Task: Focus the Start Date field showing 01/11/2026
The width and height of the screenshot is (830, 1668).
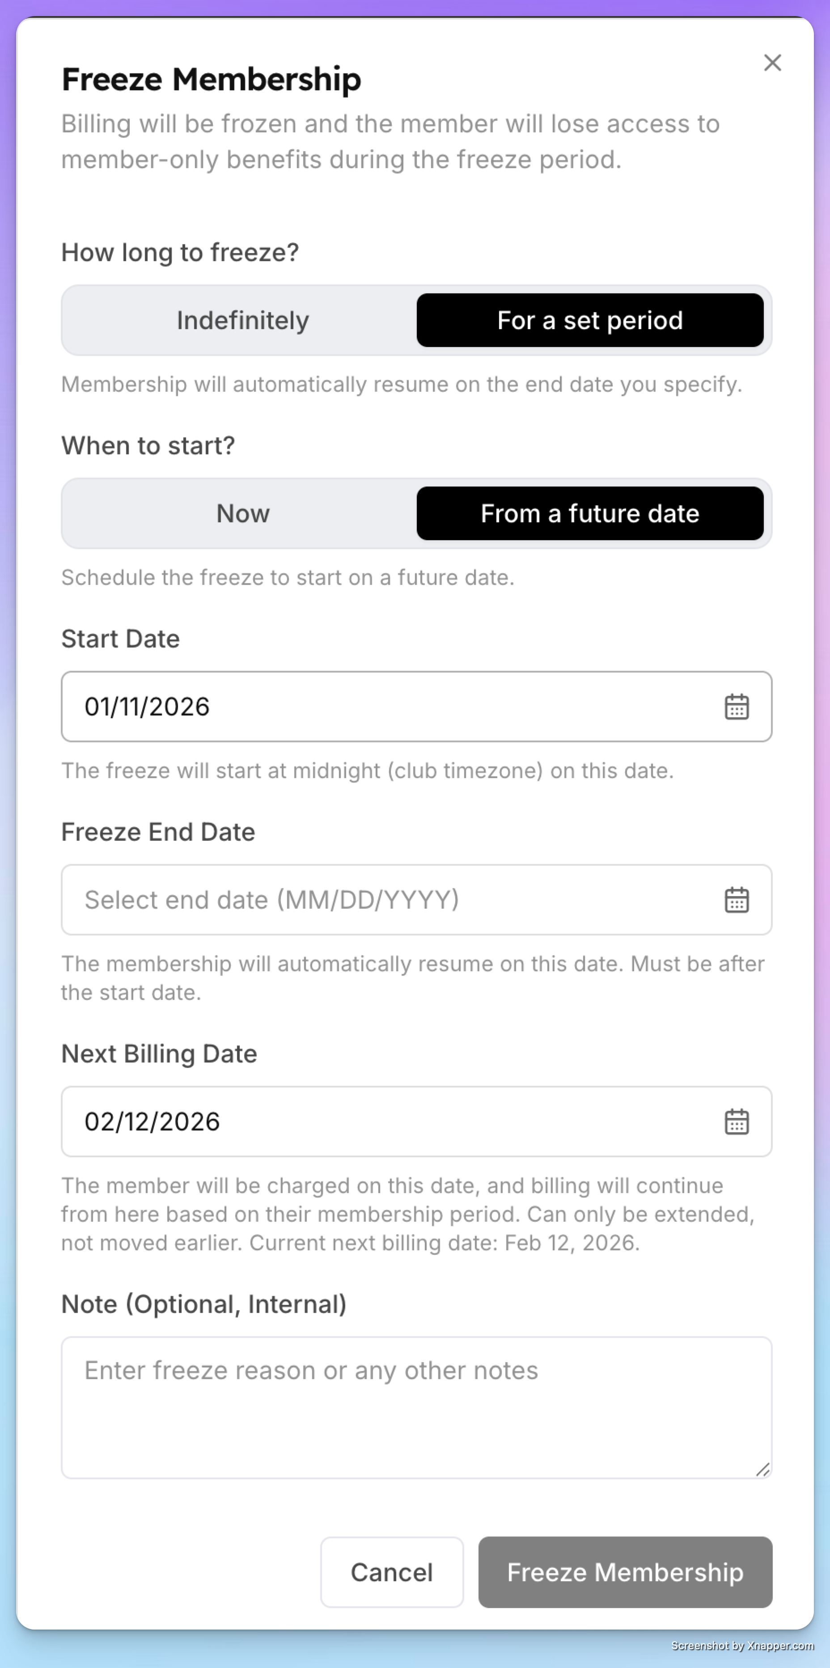Action: [x=416, y=707]
